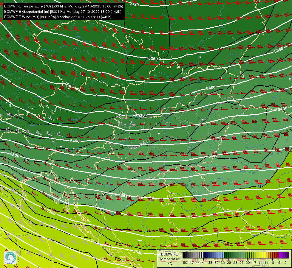Image resolution: width=292 pixels, height=268 pixels.
Task: Click the -47 tick label in legend
Action: (x=191, y=263)
